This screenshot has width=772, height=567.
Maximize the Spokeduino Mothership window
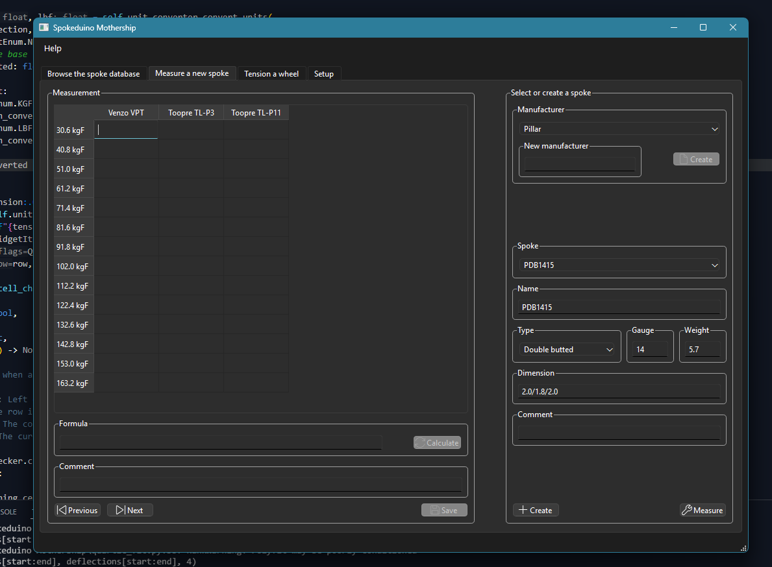[x=703, y=28]
